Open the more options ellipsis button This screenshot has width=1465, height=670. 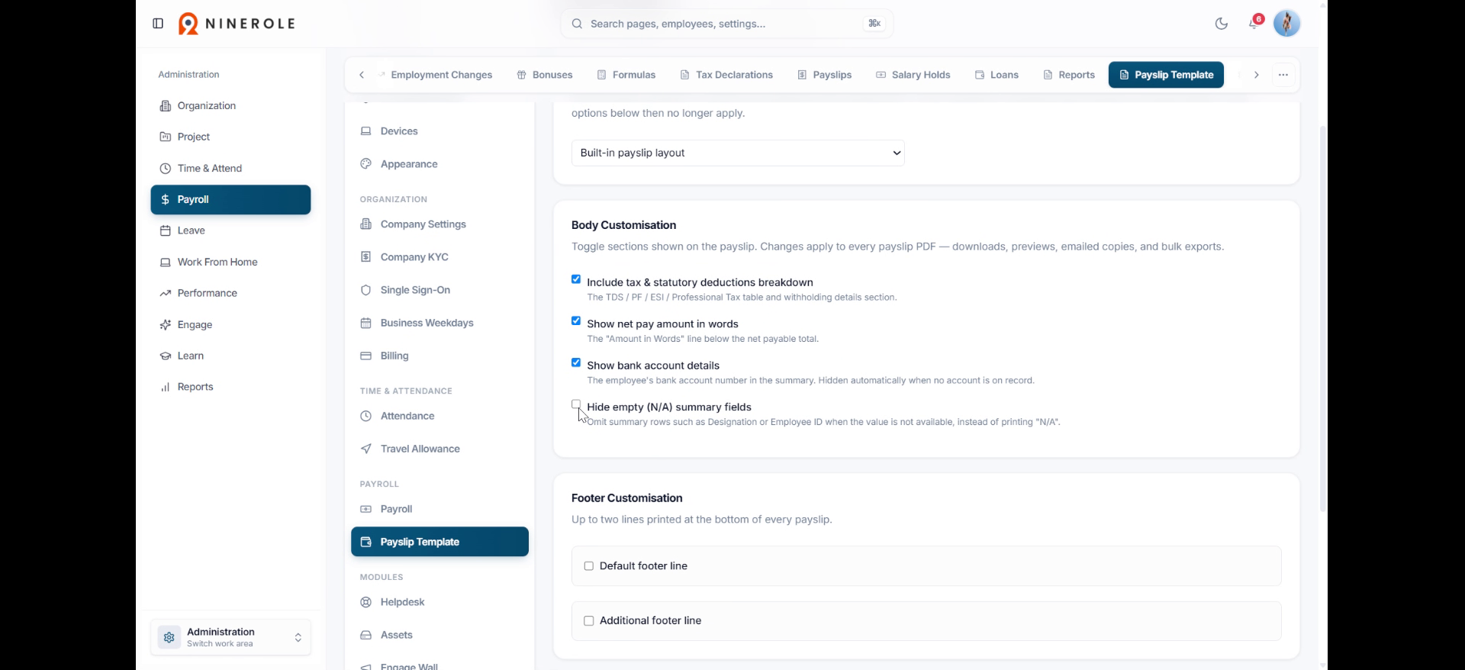[1283, 75]
